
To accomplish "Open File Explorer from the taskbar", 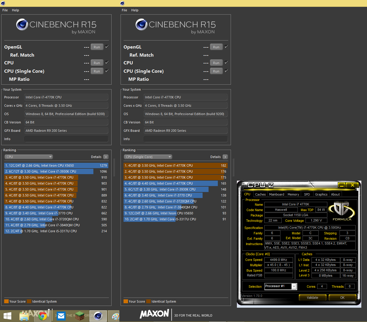I will pos(24,316).
